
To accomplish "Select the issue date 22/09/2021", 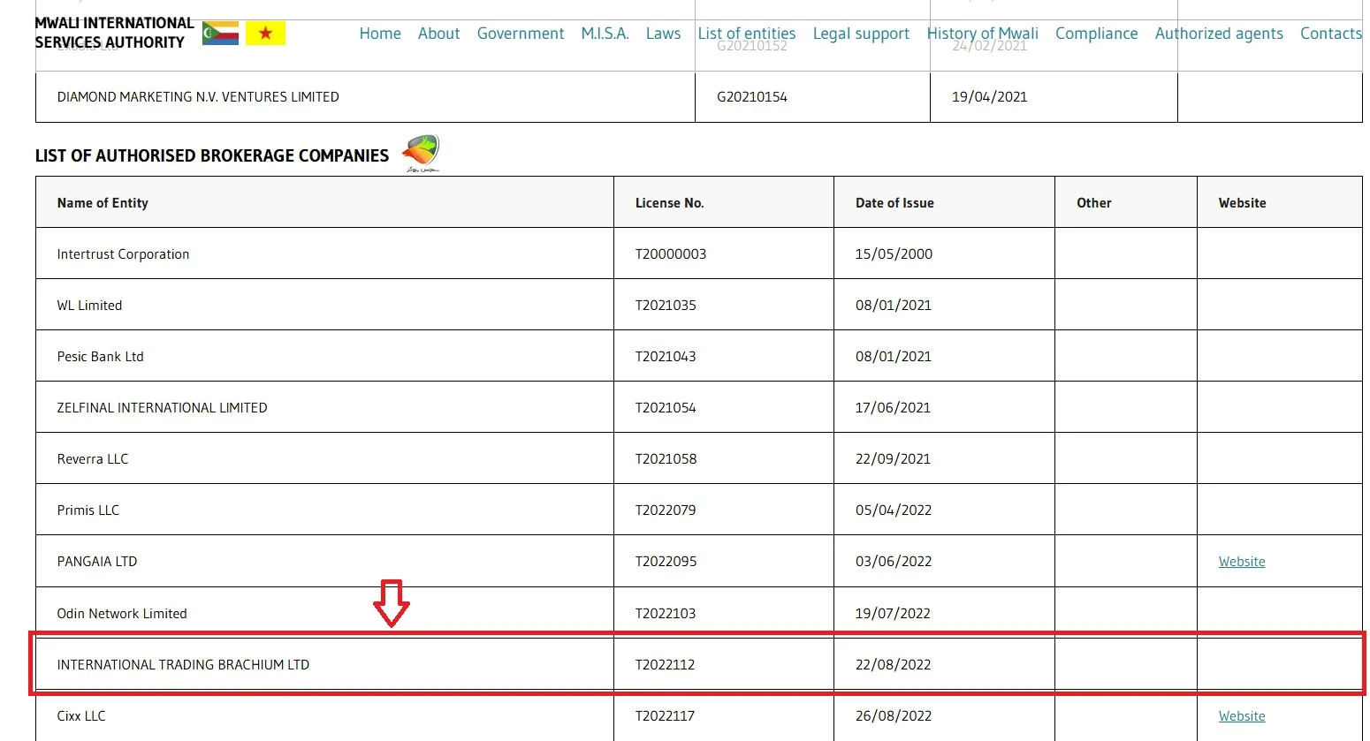I will [x=894, y=459].
